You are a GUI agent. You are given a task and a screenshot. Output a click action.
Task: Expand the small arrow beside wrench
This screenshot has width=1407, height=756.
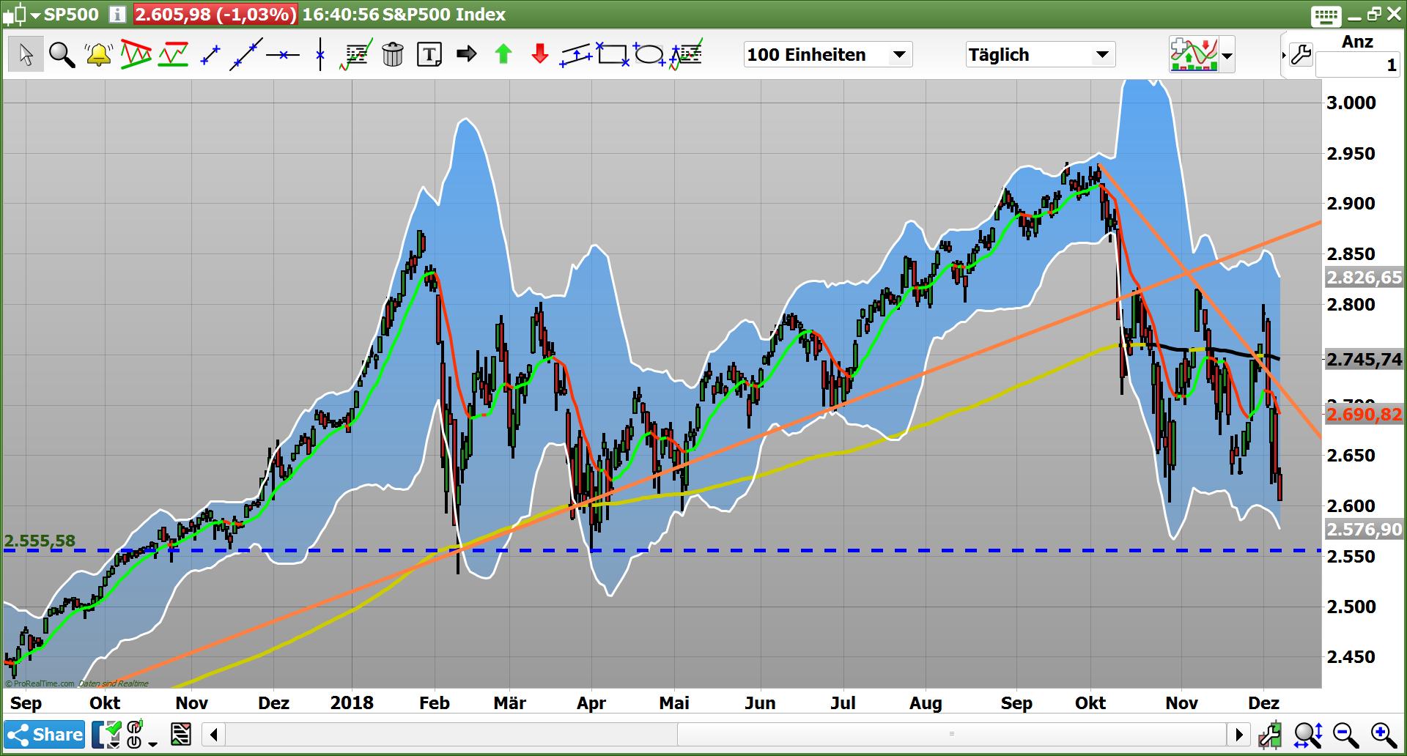[1284, 55]
